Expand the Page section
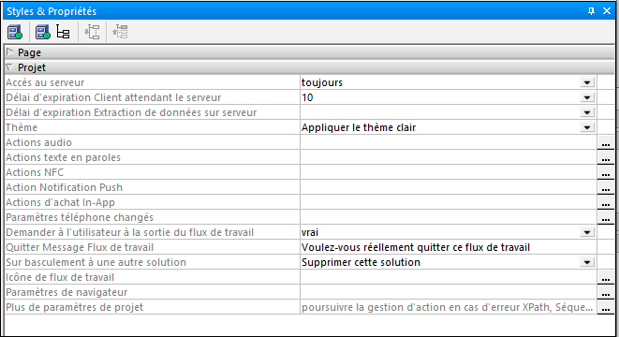This screenshot has width=619, height=337. (10, 52)
